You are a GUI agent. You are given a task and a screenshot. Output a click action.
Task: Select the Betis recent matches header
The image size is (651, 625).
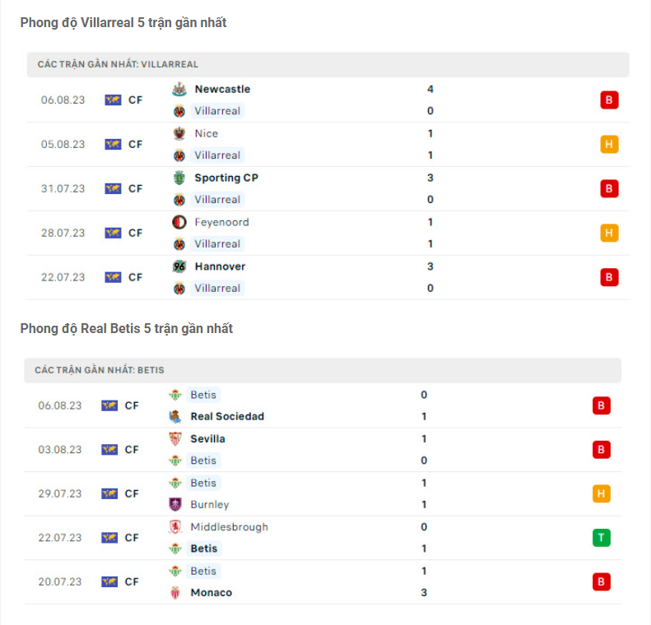pyautogui.click(x=99, y=371)
